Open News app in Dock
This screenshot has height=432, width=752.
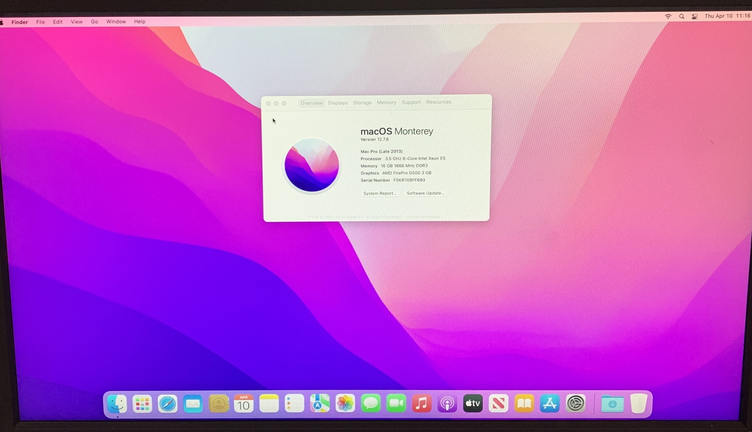(x=498, y=403)
